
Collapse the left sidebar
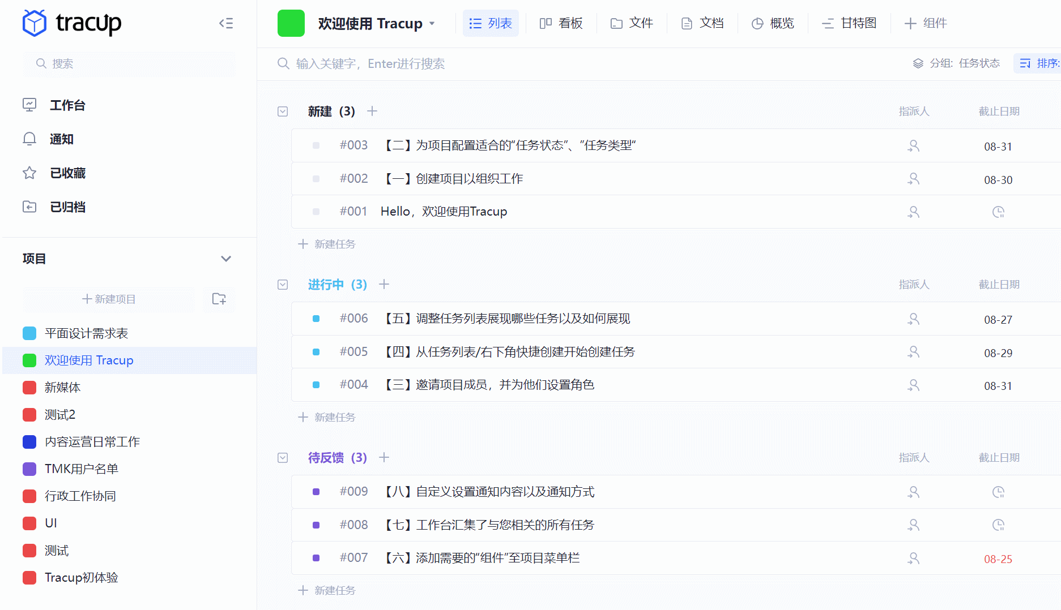(x=226, y=23)
